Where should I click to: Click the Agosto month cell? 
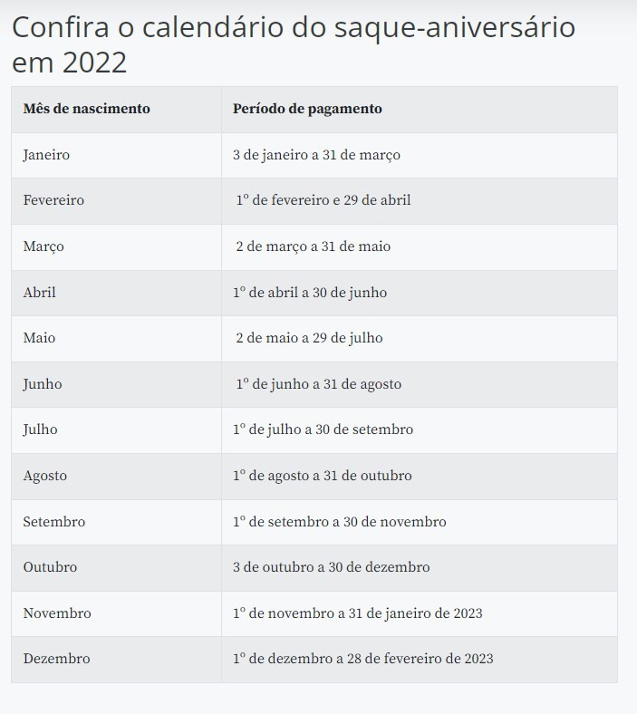click(45, 476)
